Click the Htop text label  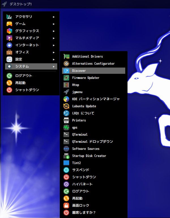tap(76, 85)
